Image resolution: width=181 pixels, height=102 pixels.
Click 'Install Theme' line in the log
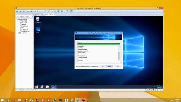click(81, 48)
